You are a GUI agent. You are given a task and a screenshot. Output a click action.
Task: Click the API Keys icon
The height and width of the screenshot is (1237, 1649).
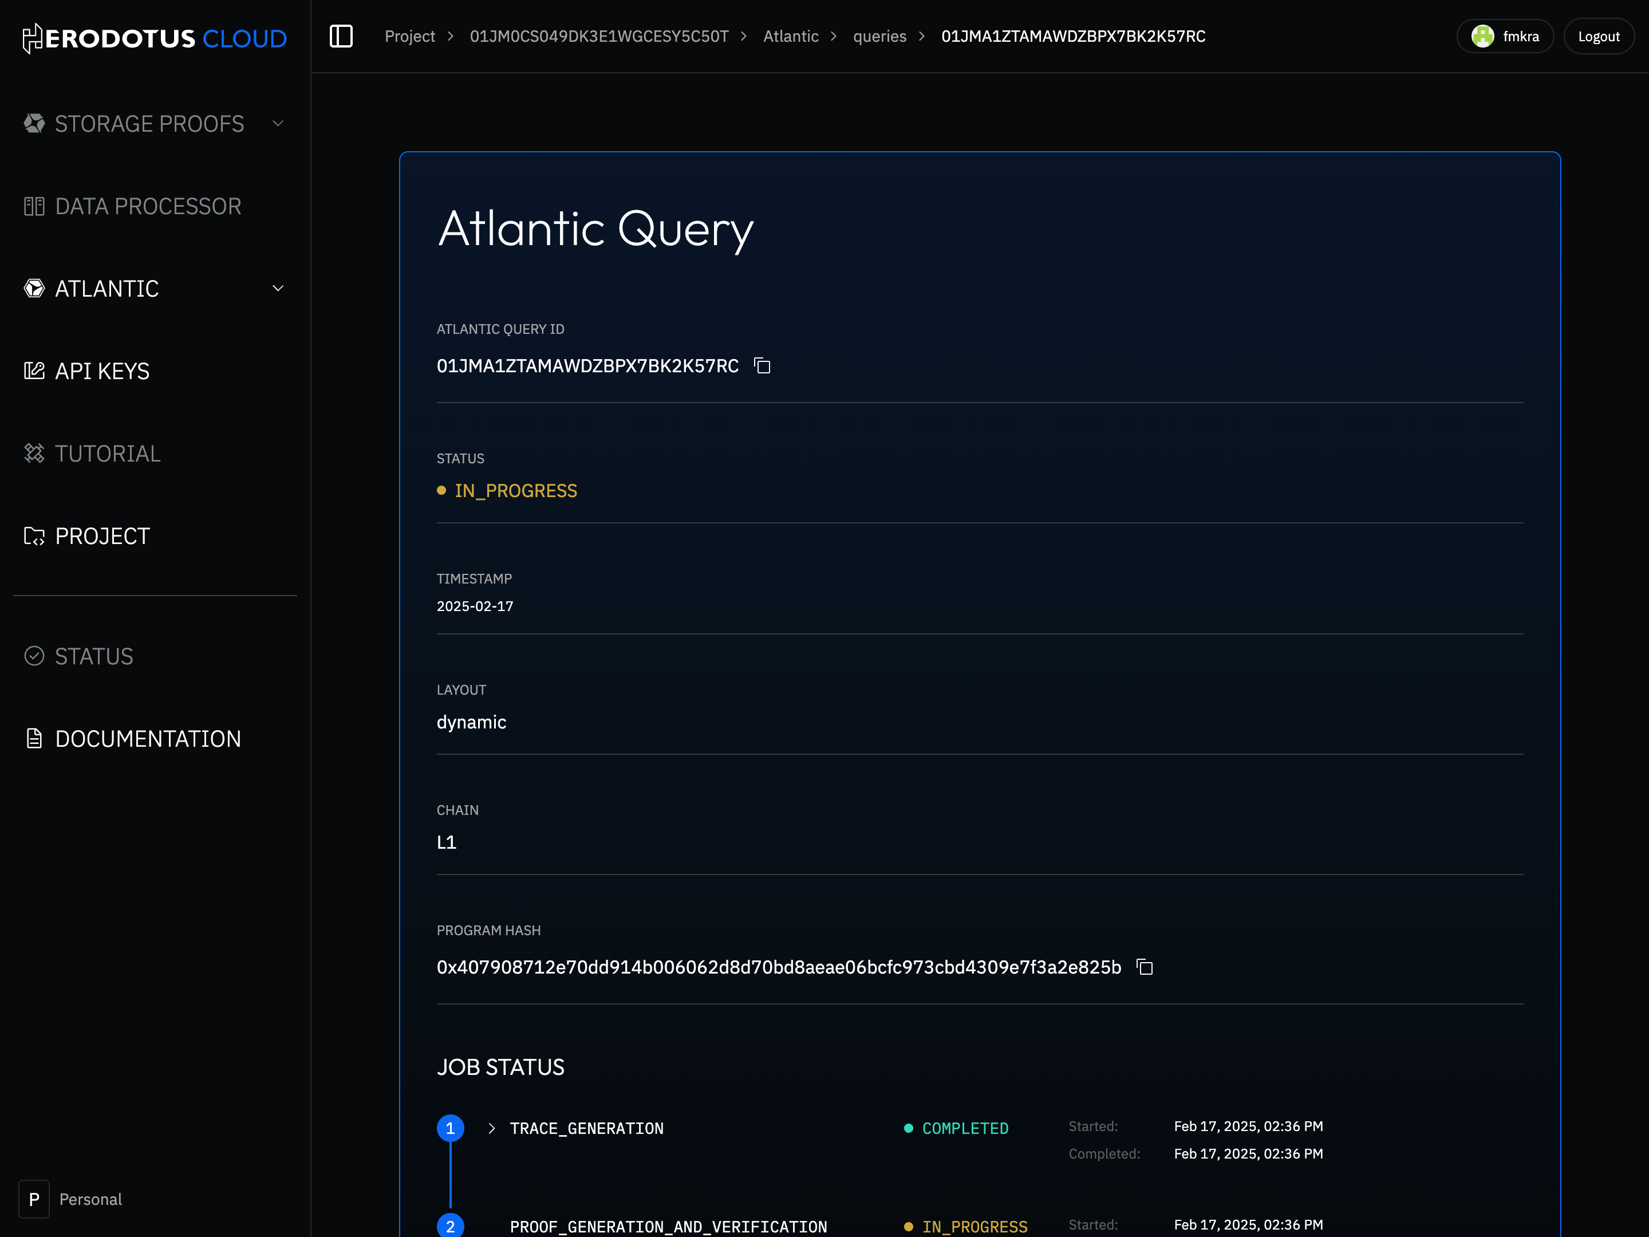pyautogui.click(x=34, y=371)
